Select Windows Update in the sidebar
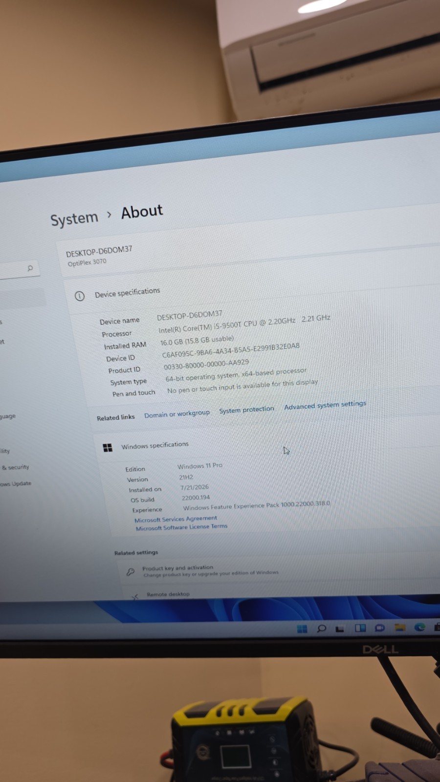 [x=16, y=484]
